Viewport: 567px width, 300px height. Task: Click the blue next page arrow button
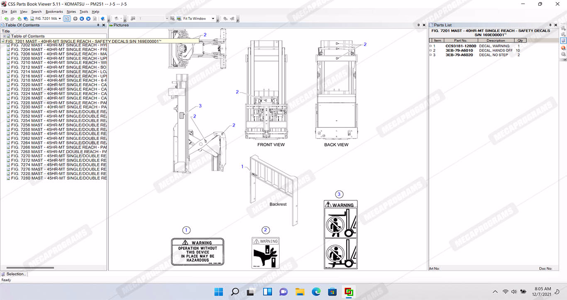pyautogui.click(x=88, y=19)
